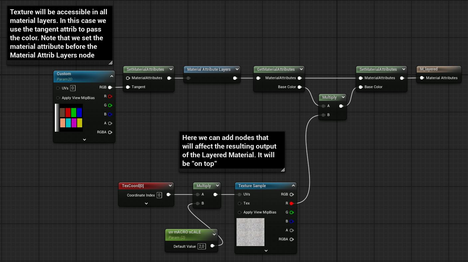Open lower Multiply node dropdown arrow
468x262 pixels.
click(218, 186)
